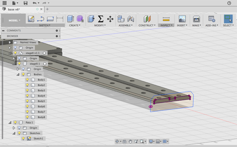Open the MODEL workspace dropdown
The height and width of the screenshot is (147, 237).
[x=14, y=21]
